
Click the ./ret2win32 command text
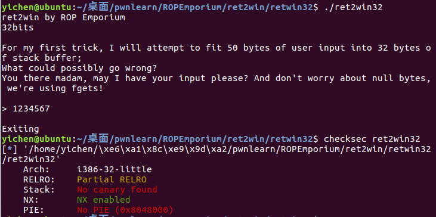353,8
